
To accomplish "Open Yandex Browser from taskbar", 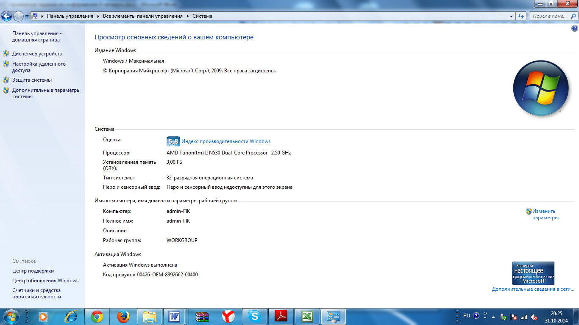I will 228,316.
